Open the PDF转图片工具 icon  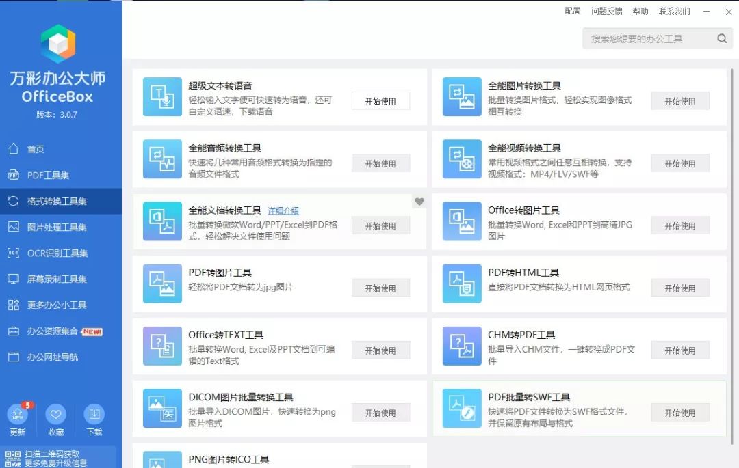coord(162,284)
